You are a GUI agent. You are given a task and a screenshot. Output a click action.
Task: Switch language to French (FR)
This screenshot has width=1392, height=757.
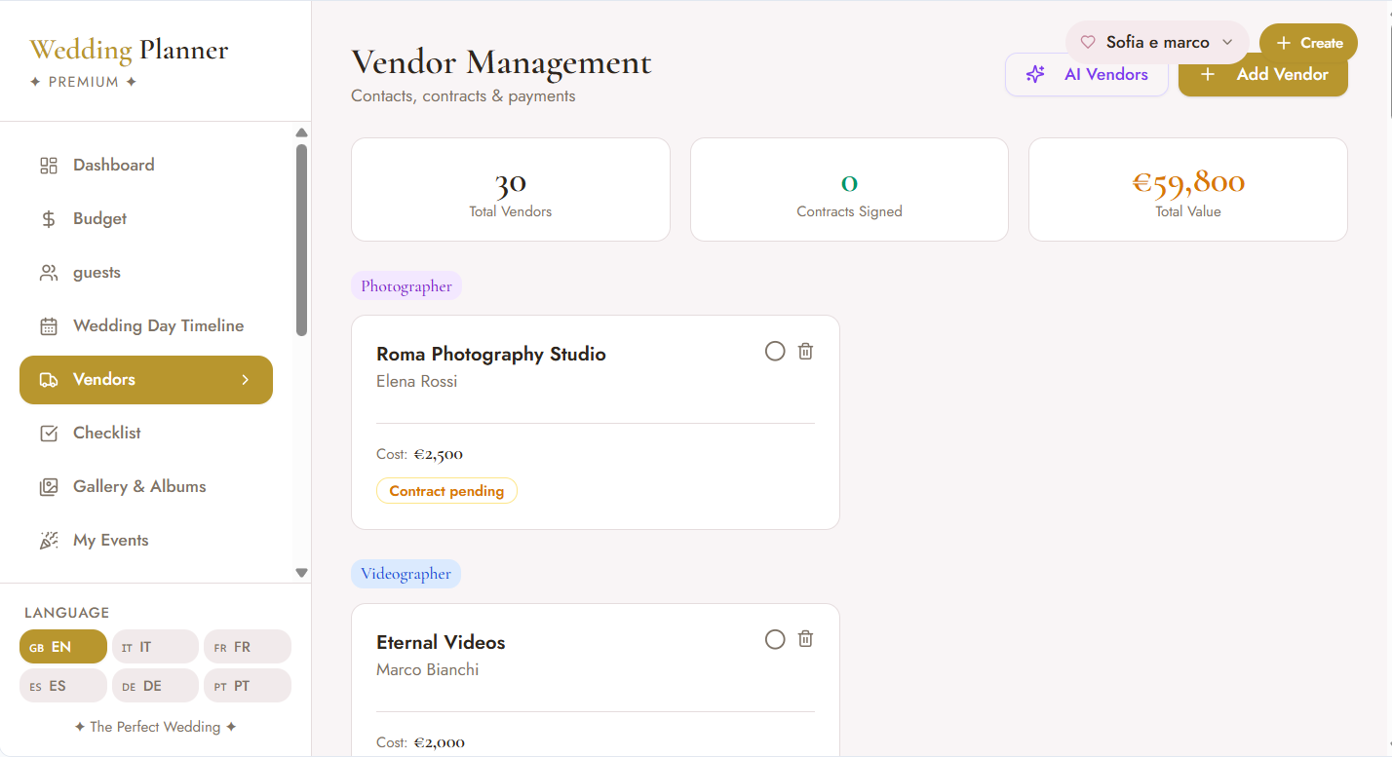[x=248, y=647]
